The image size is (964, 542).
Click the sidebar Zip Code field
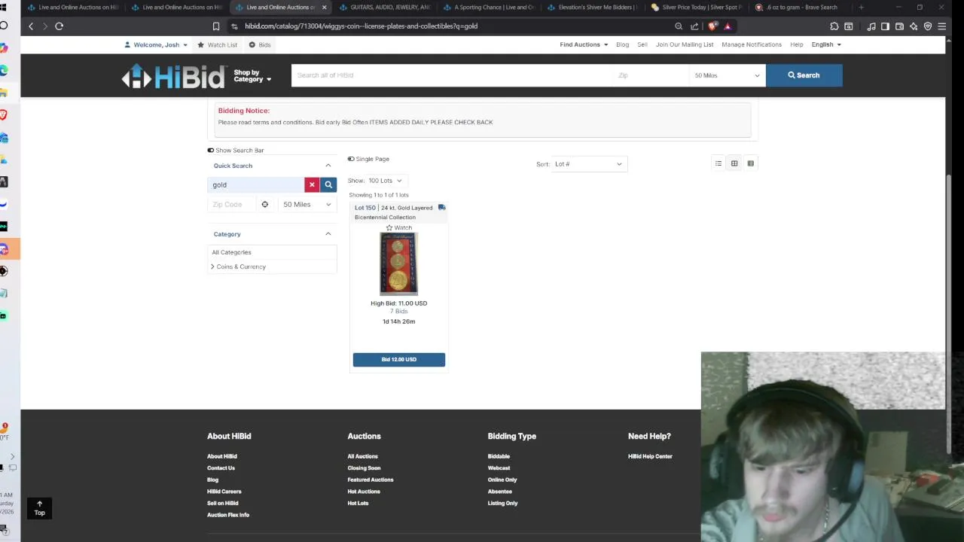point(232,204)
